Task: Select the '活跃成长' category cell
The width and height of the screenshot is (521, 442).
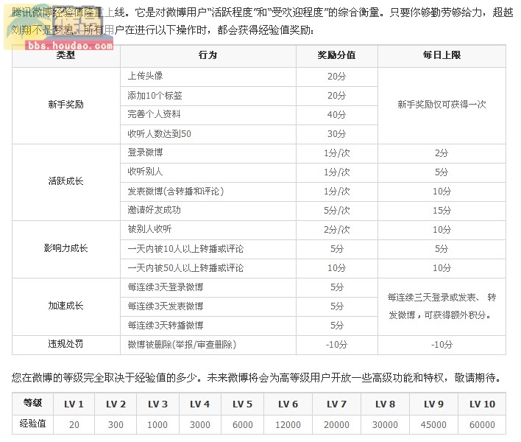Action: click(x=65, y=181)
